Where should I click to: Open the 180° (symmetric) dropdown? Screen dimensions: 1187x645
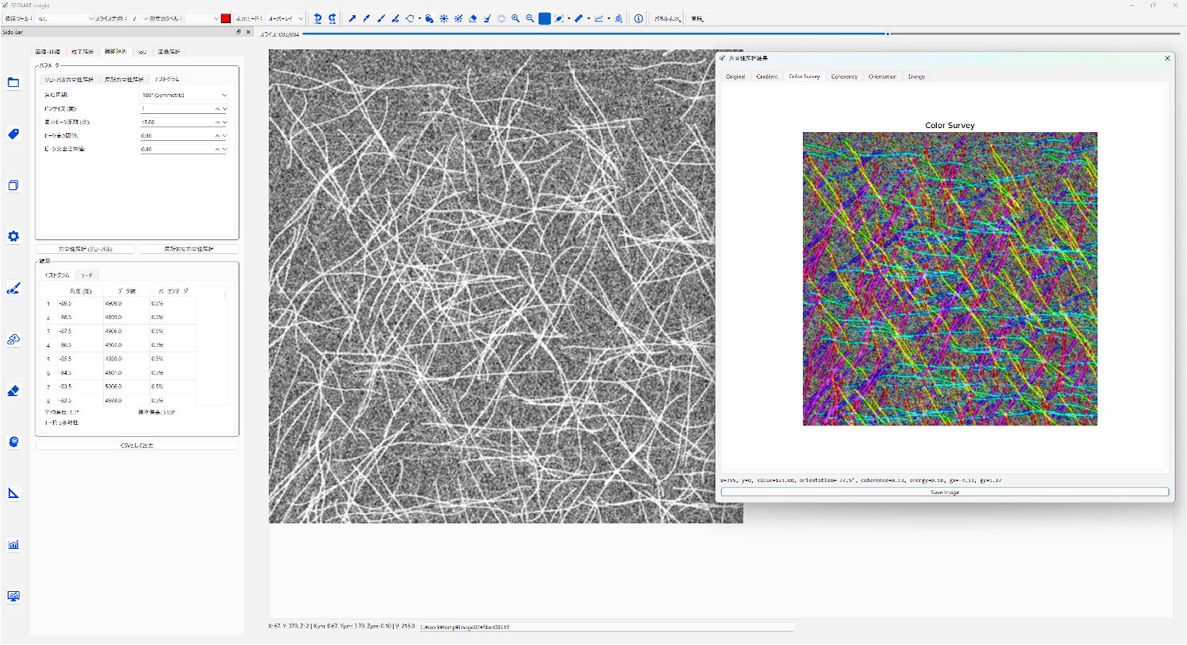(x=184, y=95)
